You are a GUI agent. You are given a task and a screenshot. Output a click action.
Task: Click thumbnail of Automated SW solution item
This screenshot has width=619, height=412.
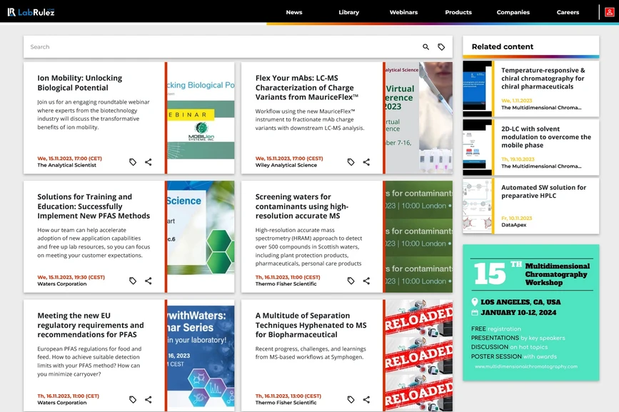(x=477, y=206)
